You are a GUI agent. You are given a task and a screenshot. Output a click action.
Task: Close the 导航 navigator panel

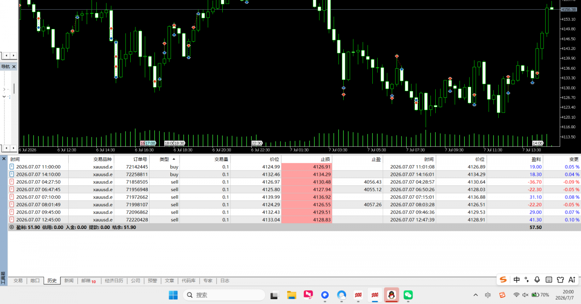[14, 67]
